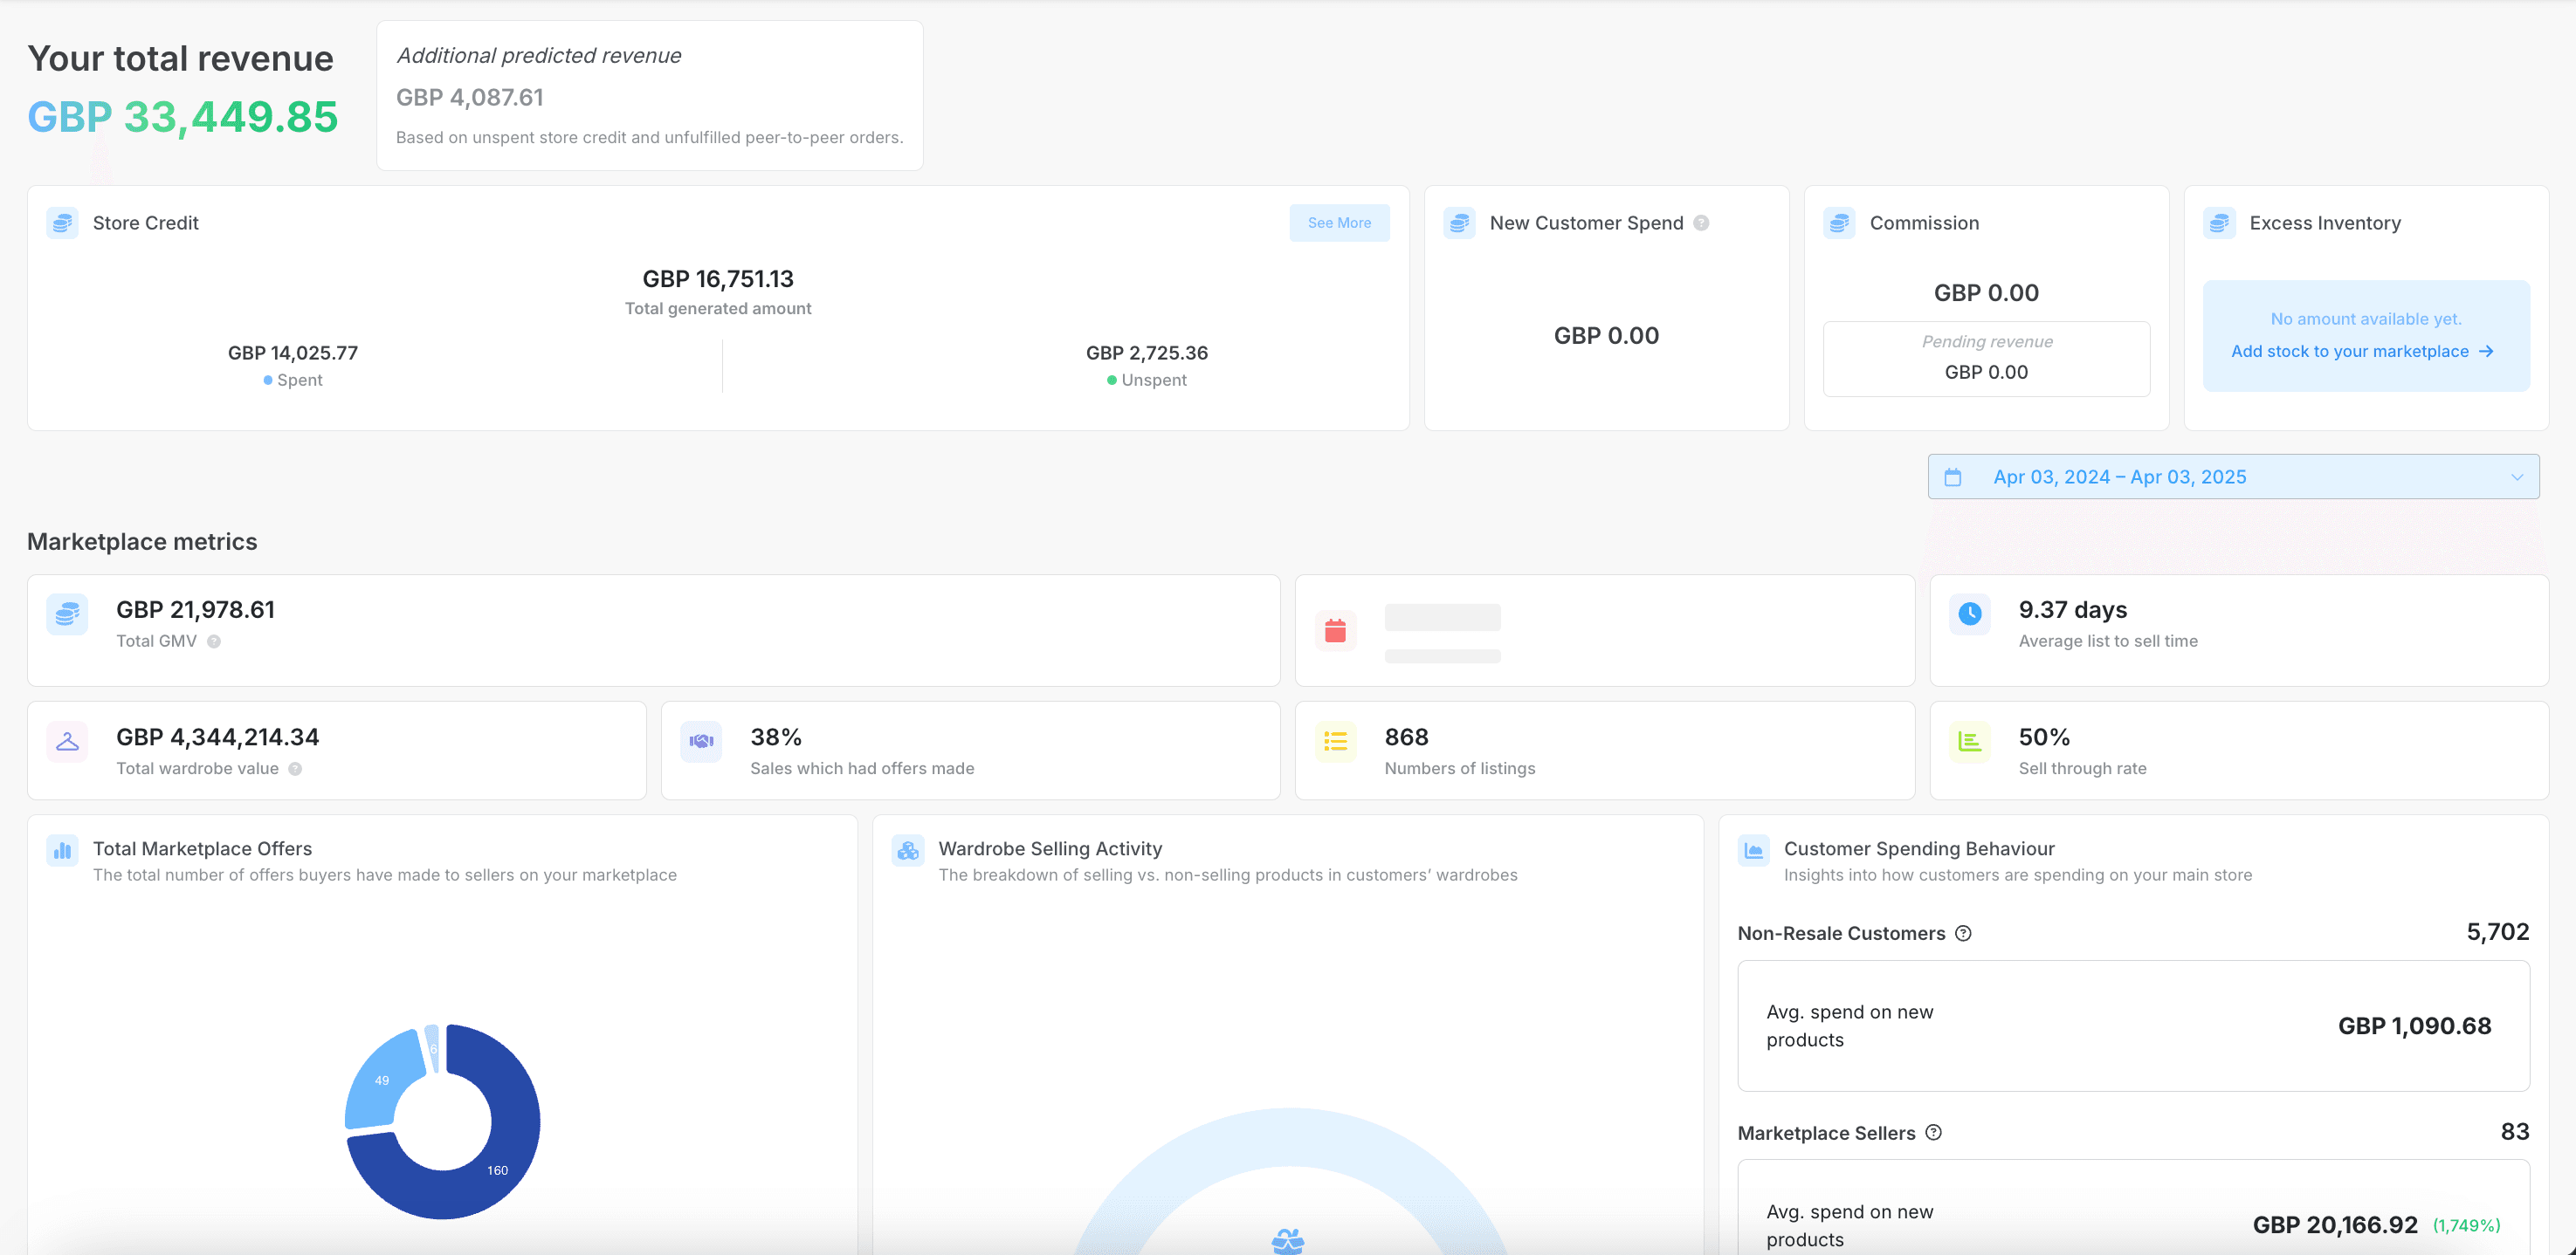Click the Excess Inventory icon
The height and width of the screenshot is (1255, 2576).
click(x=2218, y=223)
